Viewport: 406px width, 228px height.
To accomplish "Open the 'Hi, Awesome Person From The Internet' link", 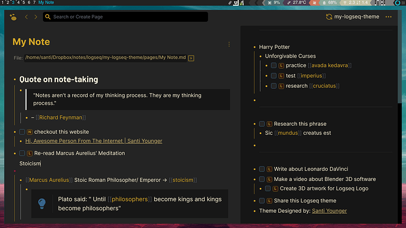I will 94,141.
